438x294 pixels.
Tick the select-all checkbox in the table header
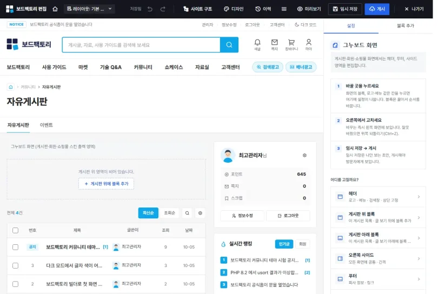coord(15,230)
